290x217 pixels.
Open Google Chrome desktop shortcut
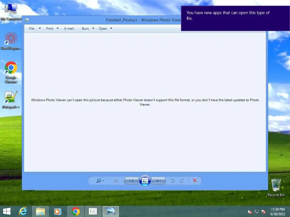[11, 72]
